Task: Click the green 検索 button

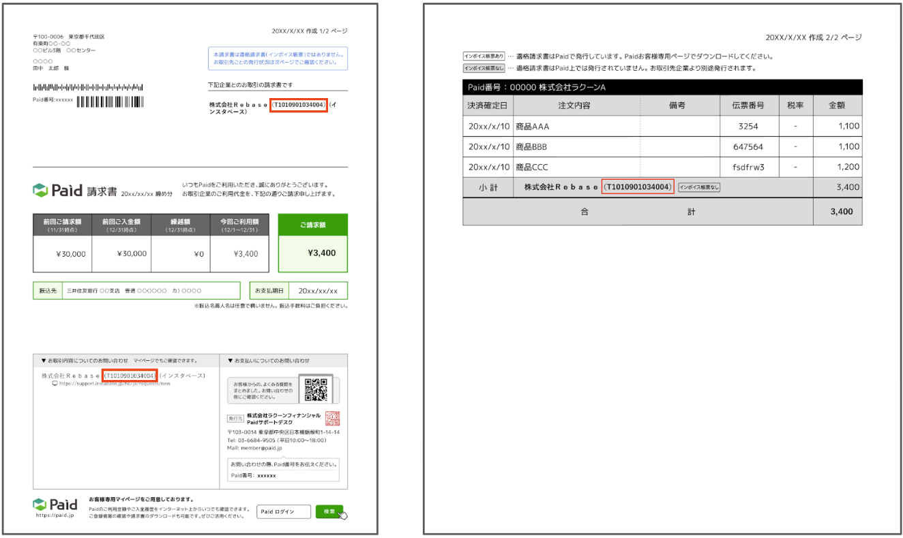Action: click(329, 511)
